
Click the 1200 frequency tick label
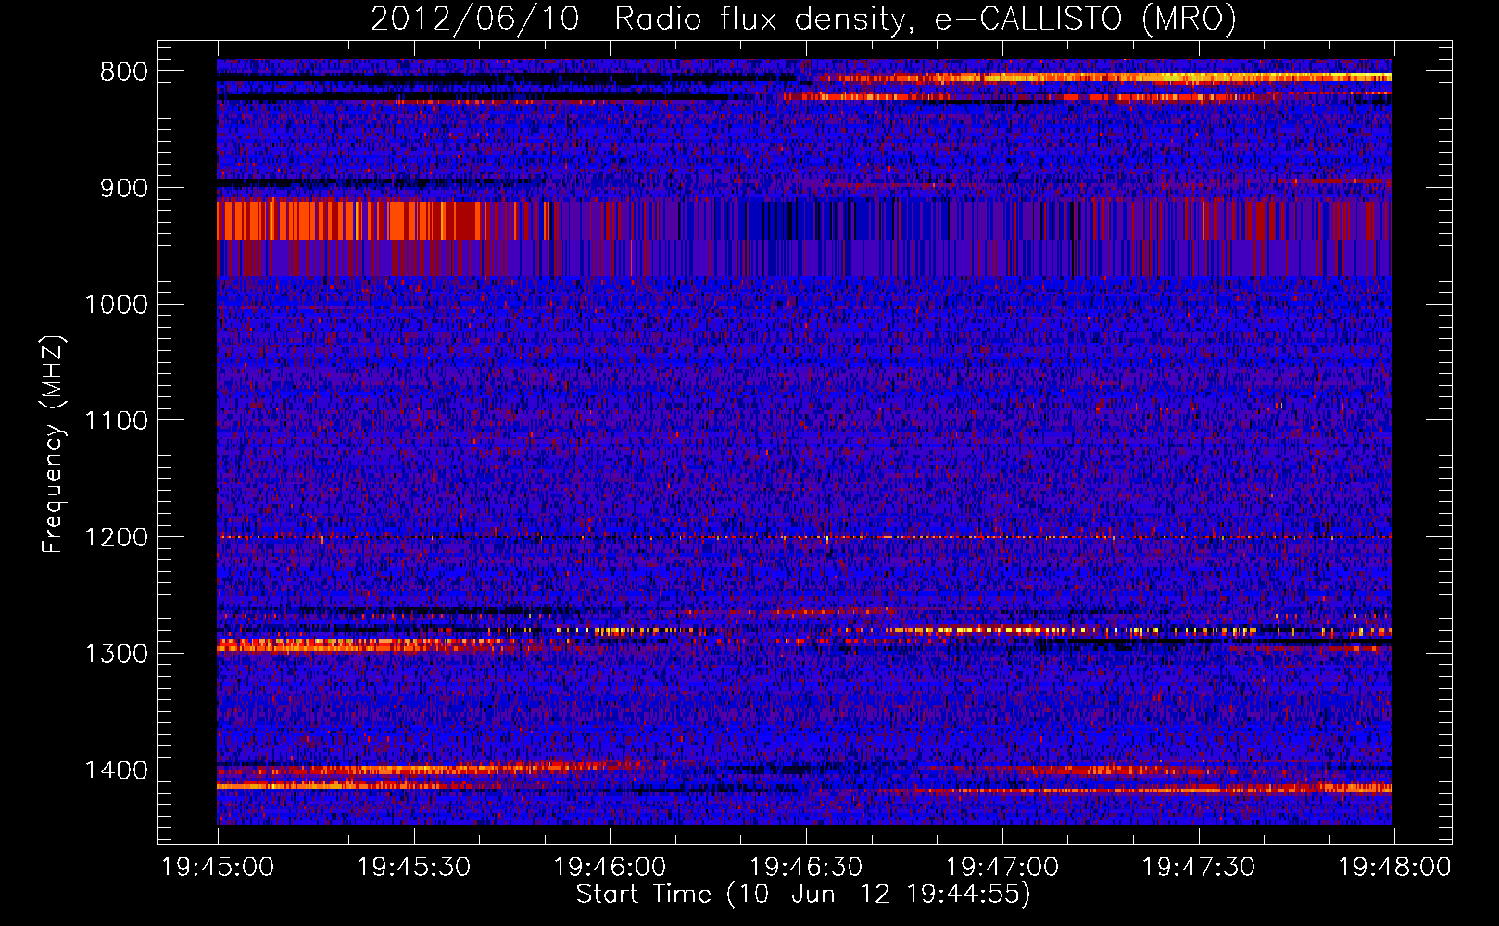click(x=116, y=538)
